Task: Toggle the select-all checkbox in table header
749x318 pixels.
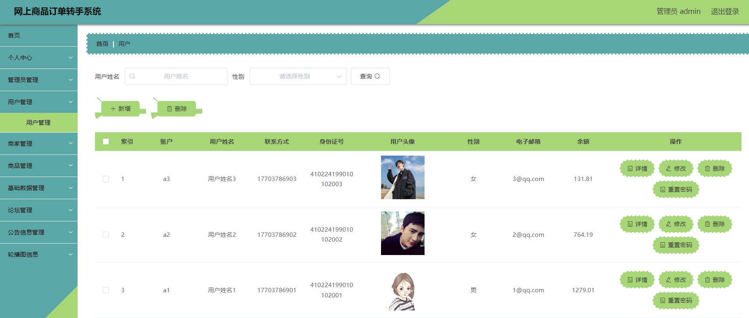Action: point(106,142)
